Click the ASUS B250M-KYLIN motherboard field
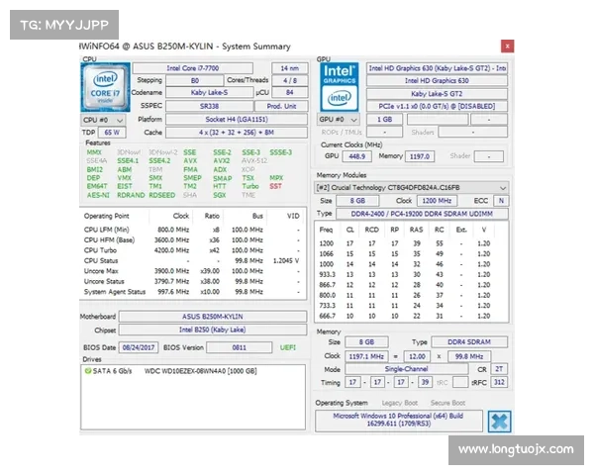The height and width of the screenshot is (475, 594). pos(214,318)
